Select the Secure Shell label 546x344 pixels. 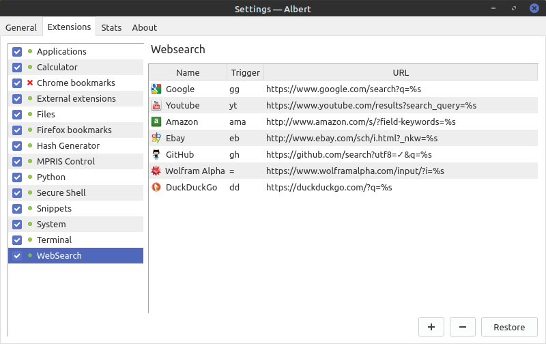tap(61, 193)
